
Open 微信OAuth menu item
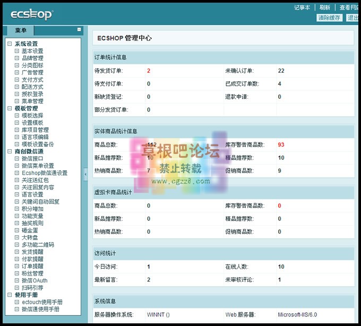click(x=35, y=281)
